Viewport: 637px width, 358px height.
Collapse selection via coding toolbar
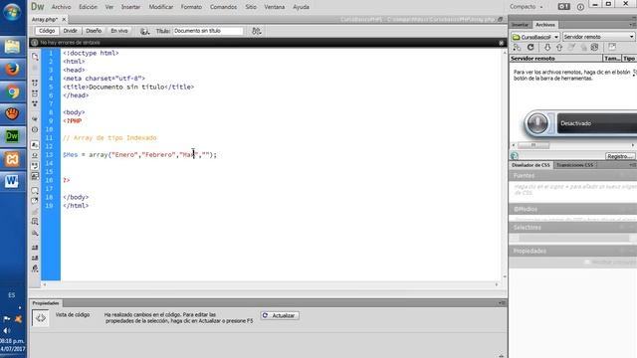coord(35,93)
